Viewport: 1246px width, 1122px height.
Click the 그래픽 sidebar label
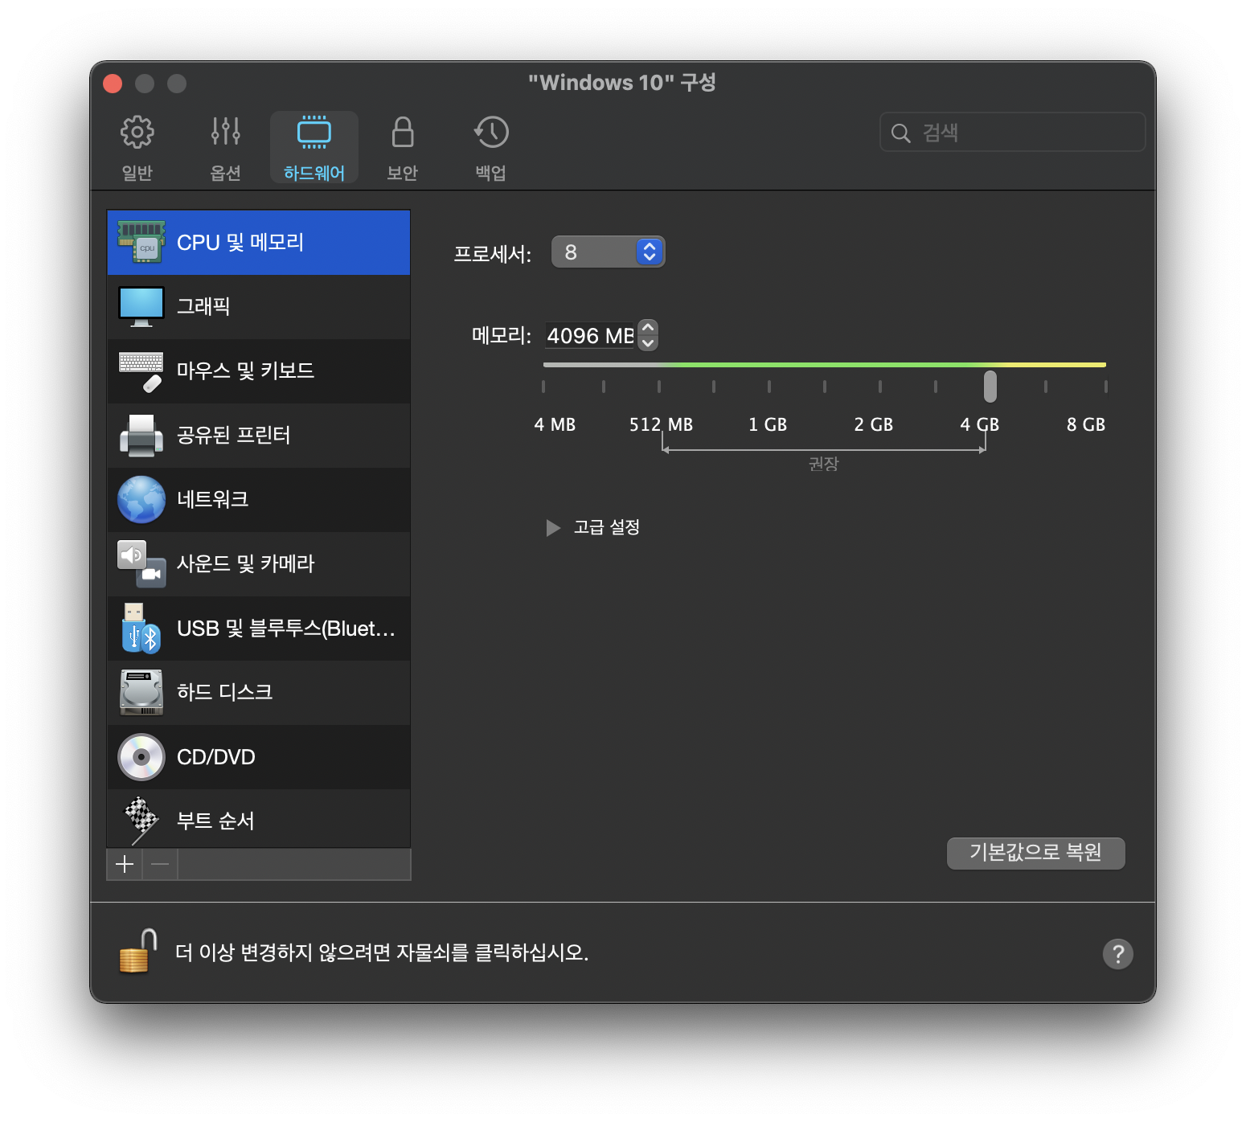[203, 306]
